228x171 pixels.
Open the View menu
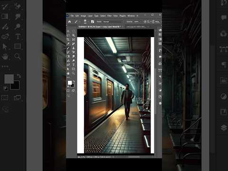point(115,16)
